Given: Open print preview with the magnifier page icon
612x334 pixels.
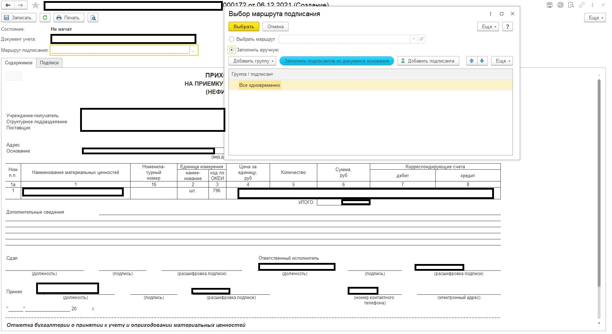Looking at the screenshot, I should coord(93,18).
